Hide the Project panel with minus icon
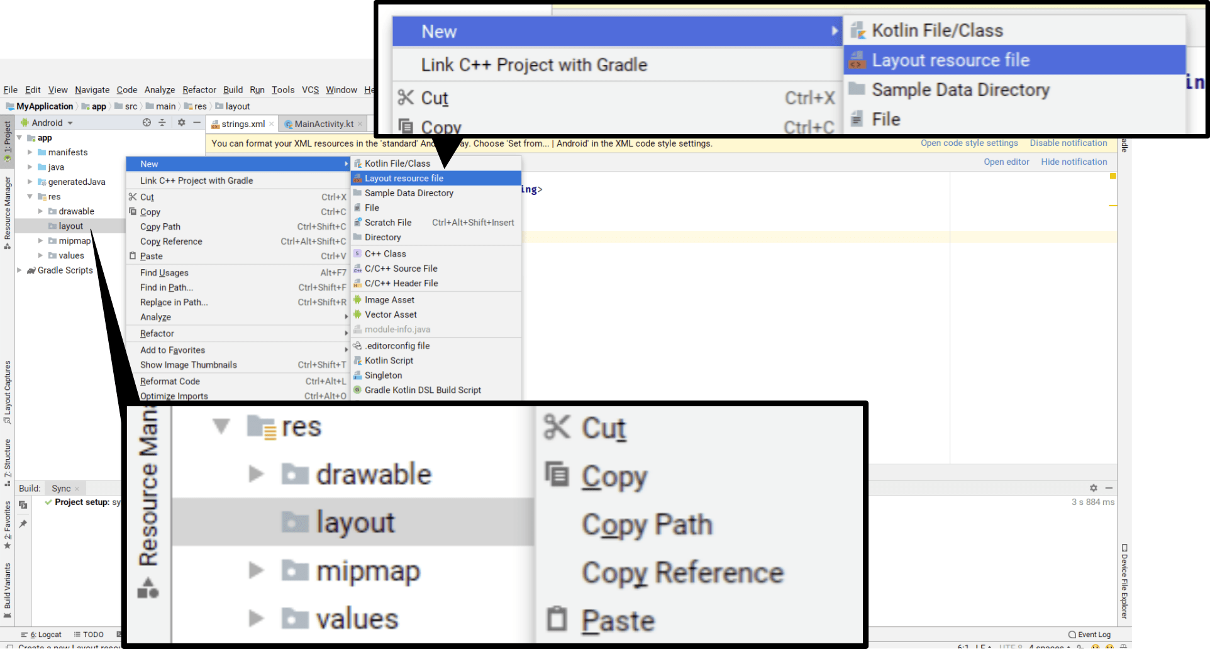 [197, 123]
